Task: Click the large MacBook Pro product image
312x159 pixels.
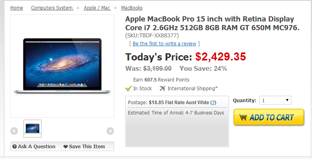Action: tap(62, 66)
